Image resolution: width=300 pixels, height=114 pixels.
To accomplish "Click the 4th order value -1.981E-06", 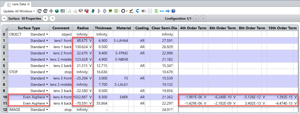I will (191, 97).
